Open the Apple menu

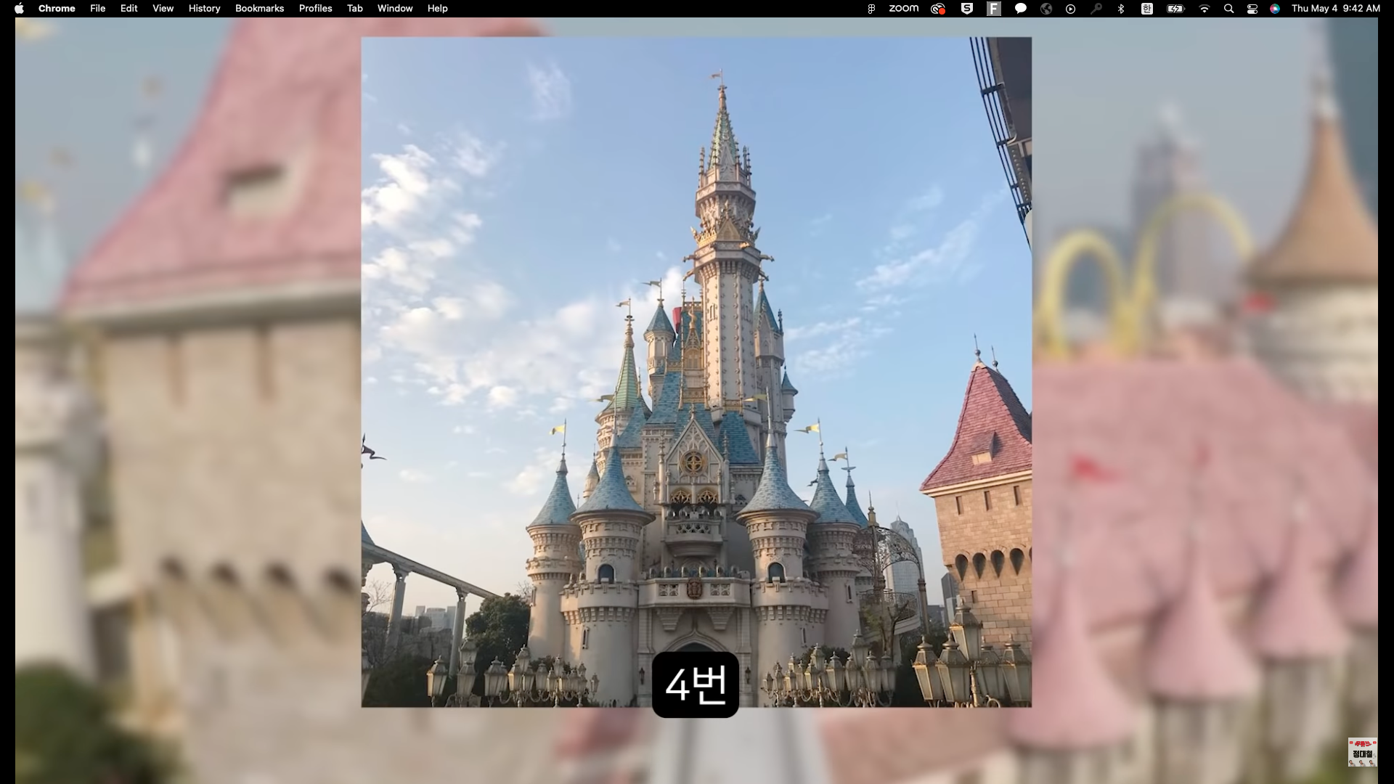20,9
